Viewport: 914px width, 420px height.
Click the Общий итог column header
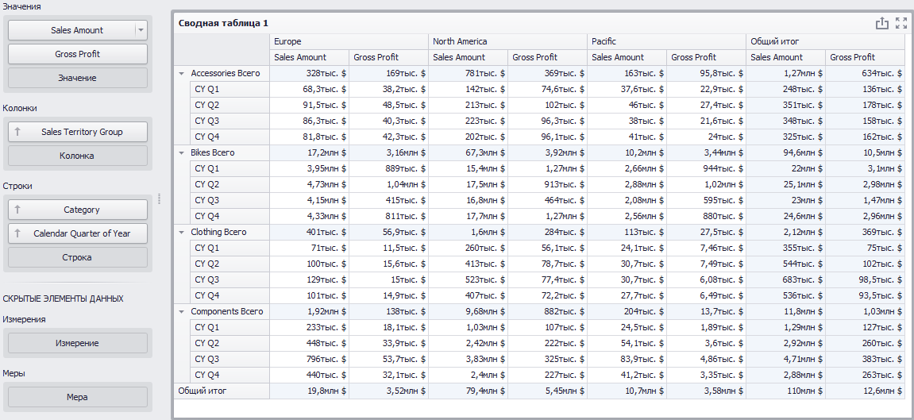[x=826, y=42]
